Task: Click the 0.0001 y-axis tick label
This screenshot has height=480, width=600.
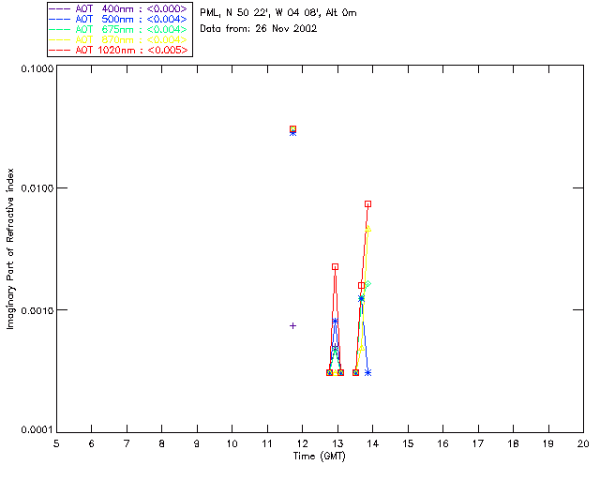Action: pos(37,430)
